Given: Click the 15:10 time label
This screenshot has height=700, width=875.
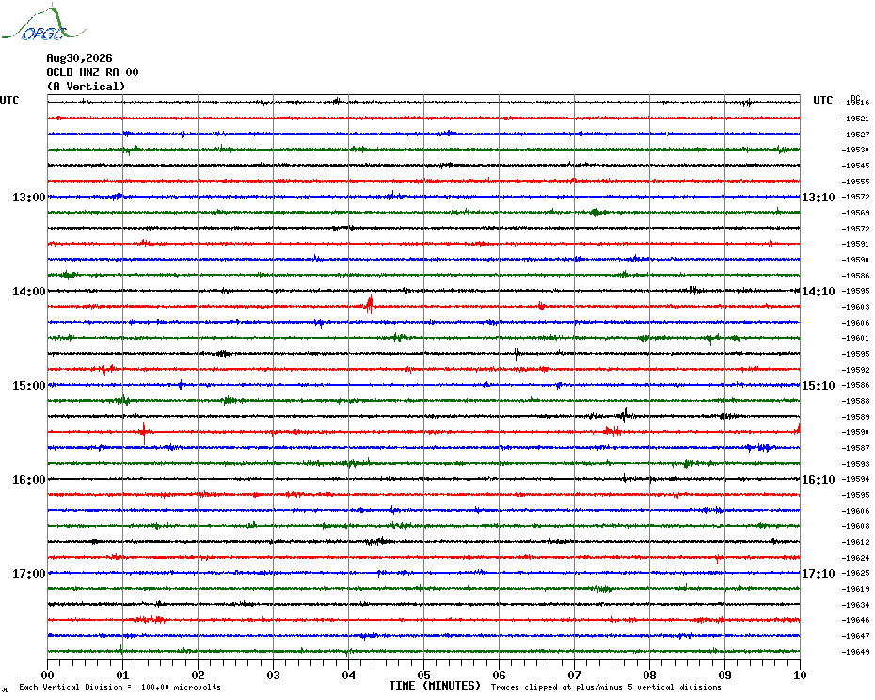Looking at the screenshot, I should pyautogui.click(x=819, y=386).
